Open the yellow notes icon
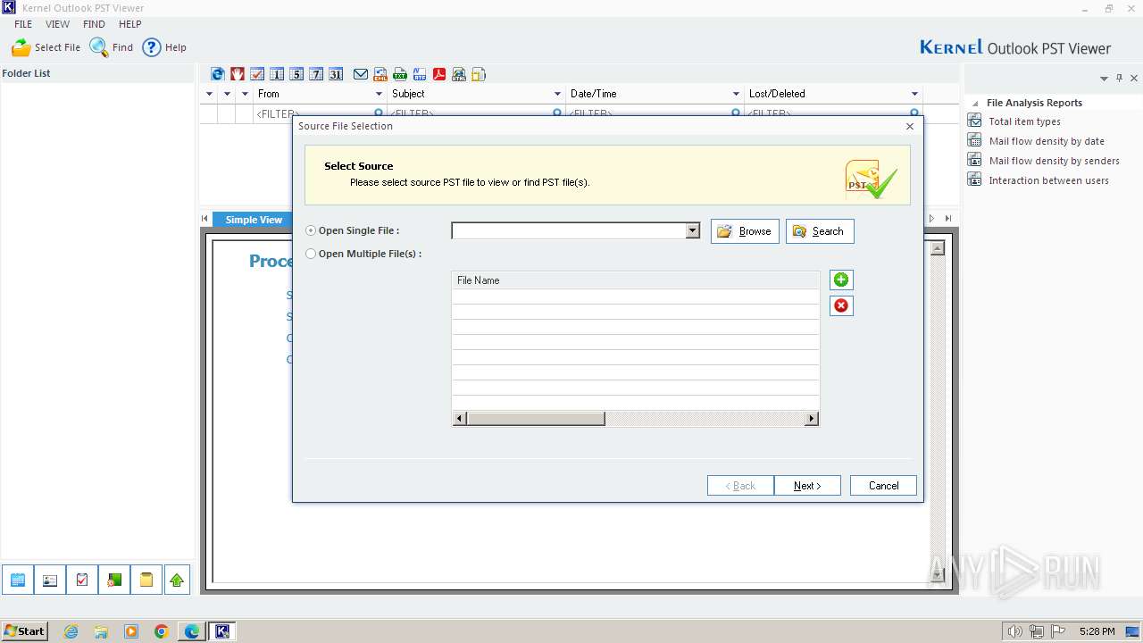The image size is (1143, 643). tap(146, 580)
